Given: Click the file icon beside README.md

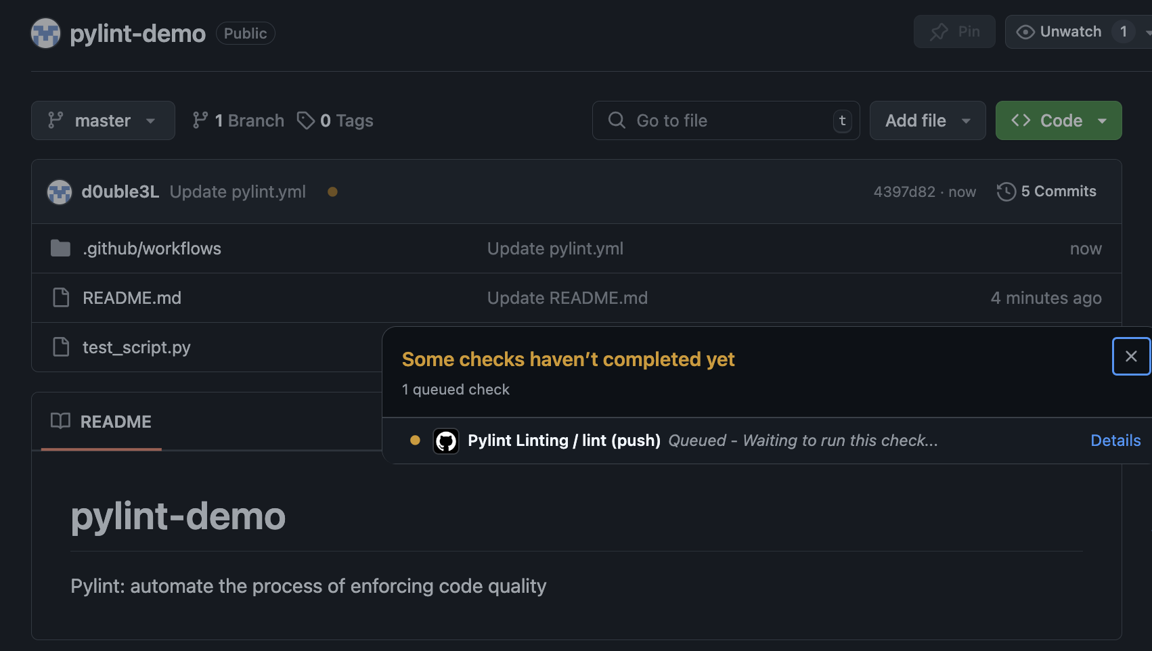Looking at the screenshot, I should (61, 298).
